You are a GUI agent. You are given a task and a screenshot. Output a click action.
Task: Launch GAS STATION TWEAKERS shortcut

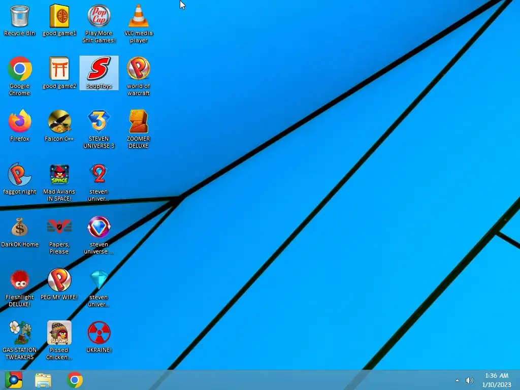[x=20, y=340]
